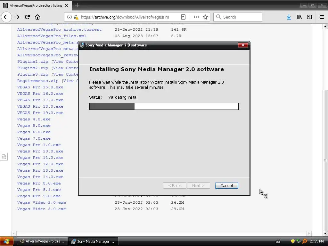Image resolution: width=328 pixels, height=246 pixels.
Task: Download Vegas Pro 8.1.exe
Action: coord(39,190)
